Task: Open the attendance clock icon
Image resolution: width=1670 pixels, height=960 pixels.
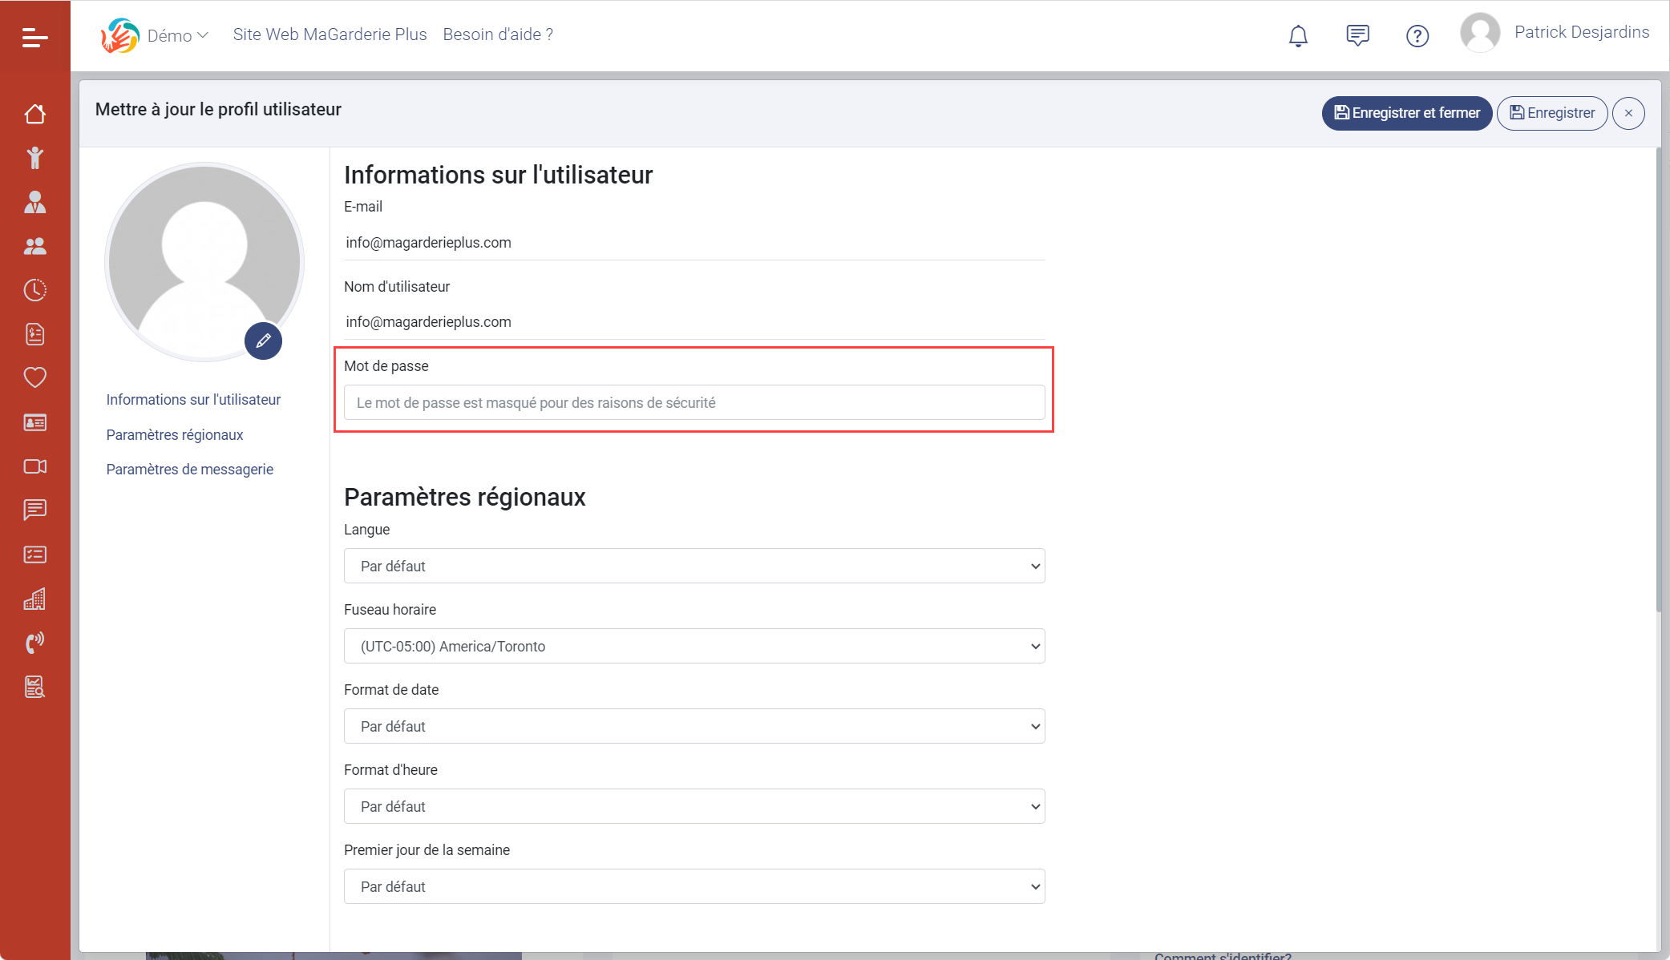Action: point(34,290)
